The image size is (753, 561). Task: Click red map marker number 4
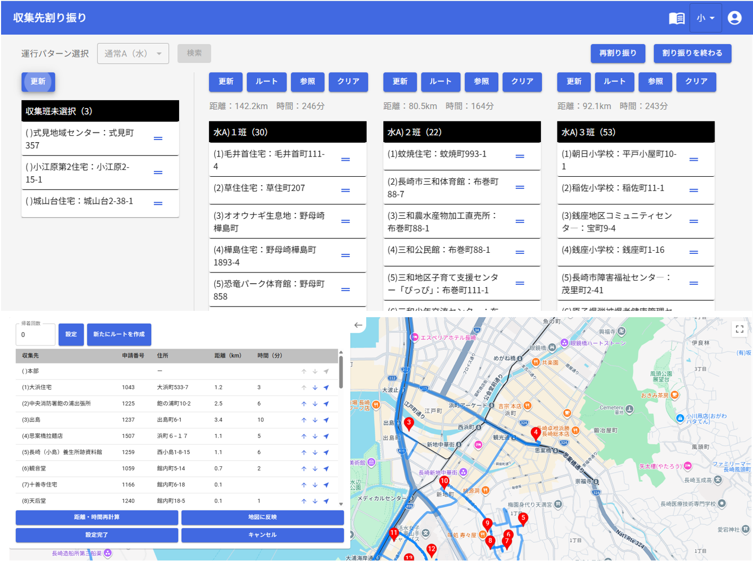(536, 434)
